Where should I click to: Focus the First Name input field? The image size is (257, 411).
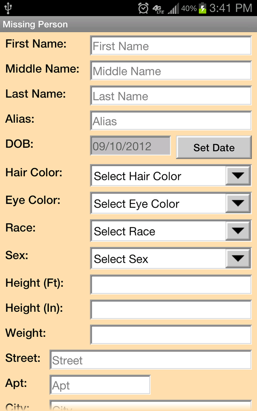[x=171, y=46]
